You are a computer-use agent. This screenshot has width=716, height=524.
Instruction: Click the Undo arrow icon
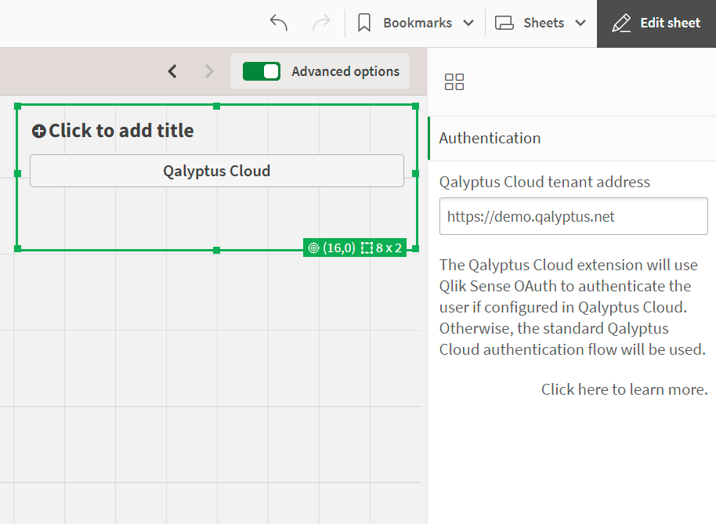(278, 23)
